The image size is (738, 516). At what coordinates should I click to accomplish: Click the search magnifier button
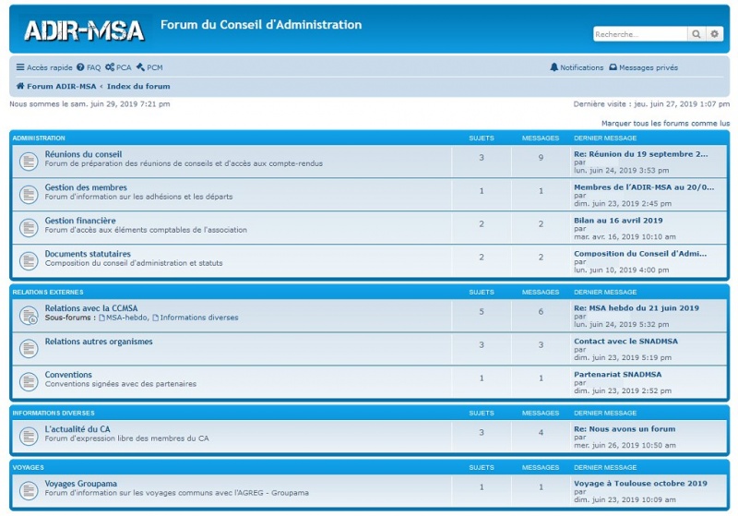click(696, 34)
